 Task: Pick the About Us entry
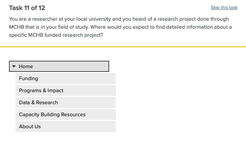pos(65,127)
